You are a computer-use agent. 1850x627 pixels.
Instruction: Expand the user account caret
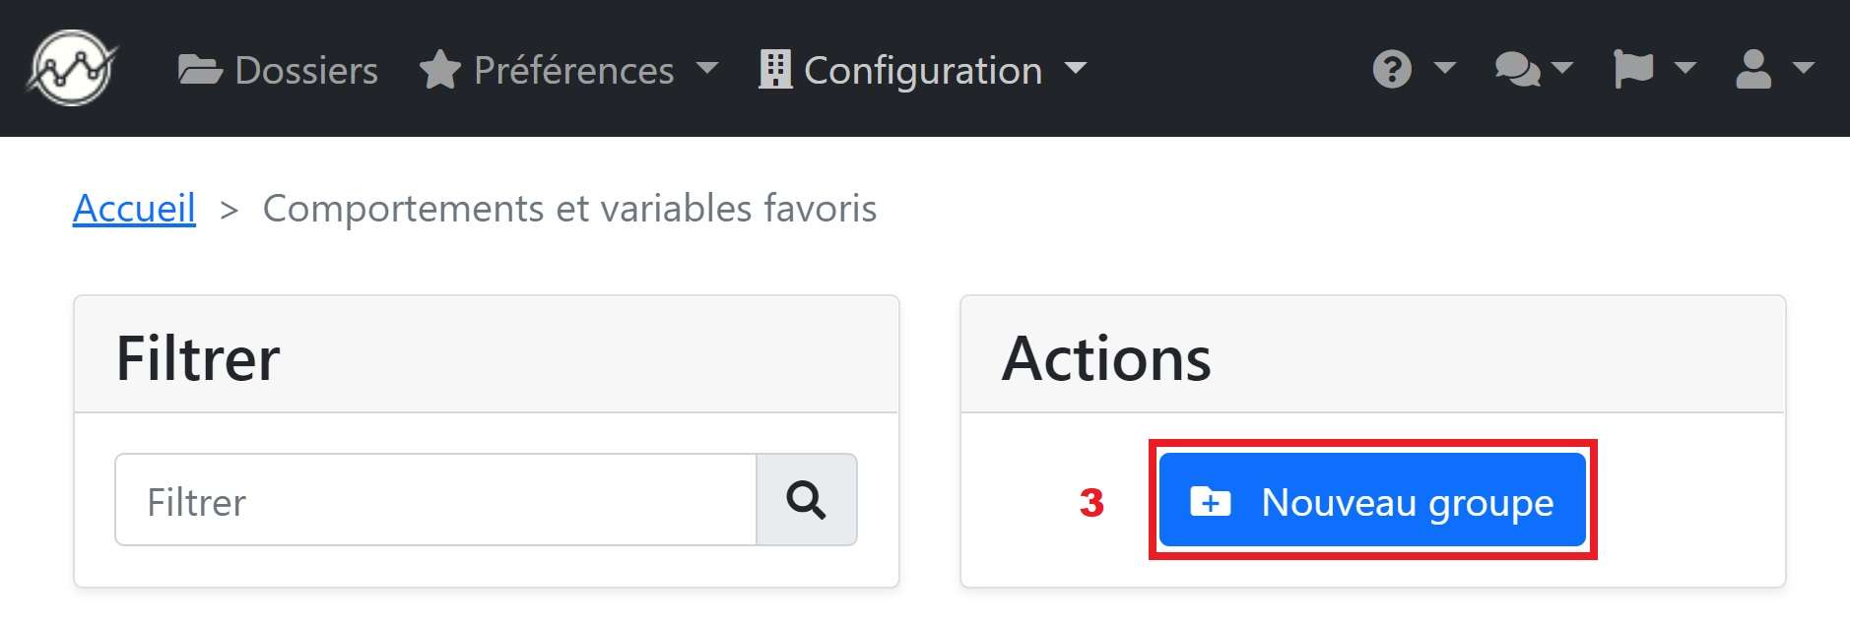click(1804, 69)
